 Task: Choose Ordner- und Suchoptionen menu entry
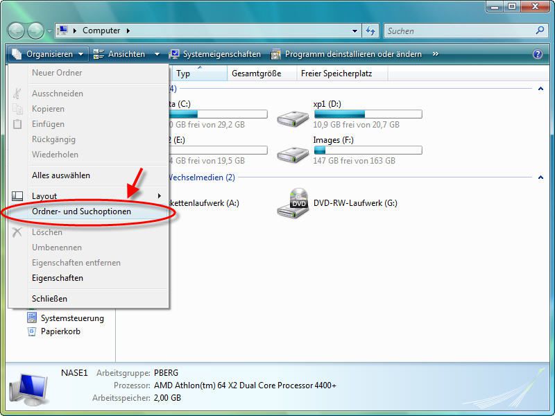point(81,211)
